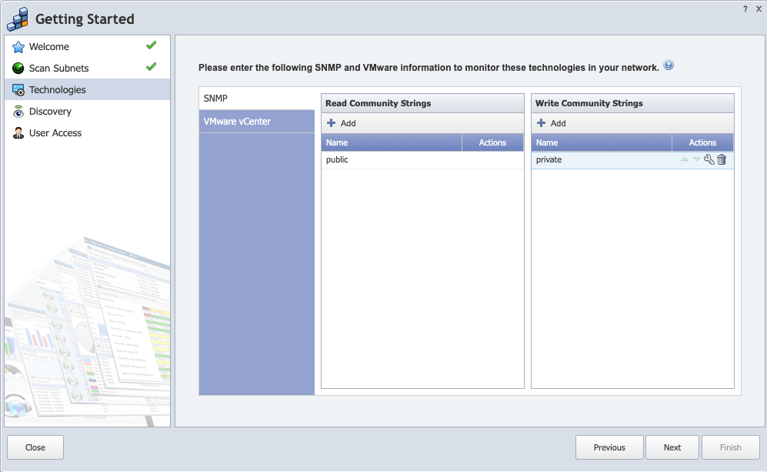Move the private string down

pyautogui.click(x=696, y=159)
